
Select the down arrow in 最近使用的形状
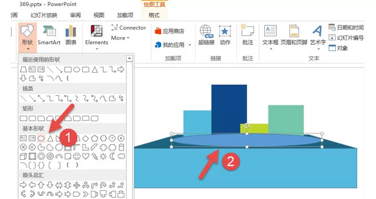pyautogui.click(x=23, y=79)
